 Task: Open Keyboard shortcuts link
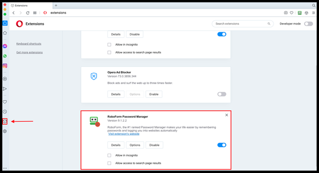[29, 44]
